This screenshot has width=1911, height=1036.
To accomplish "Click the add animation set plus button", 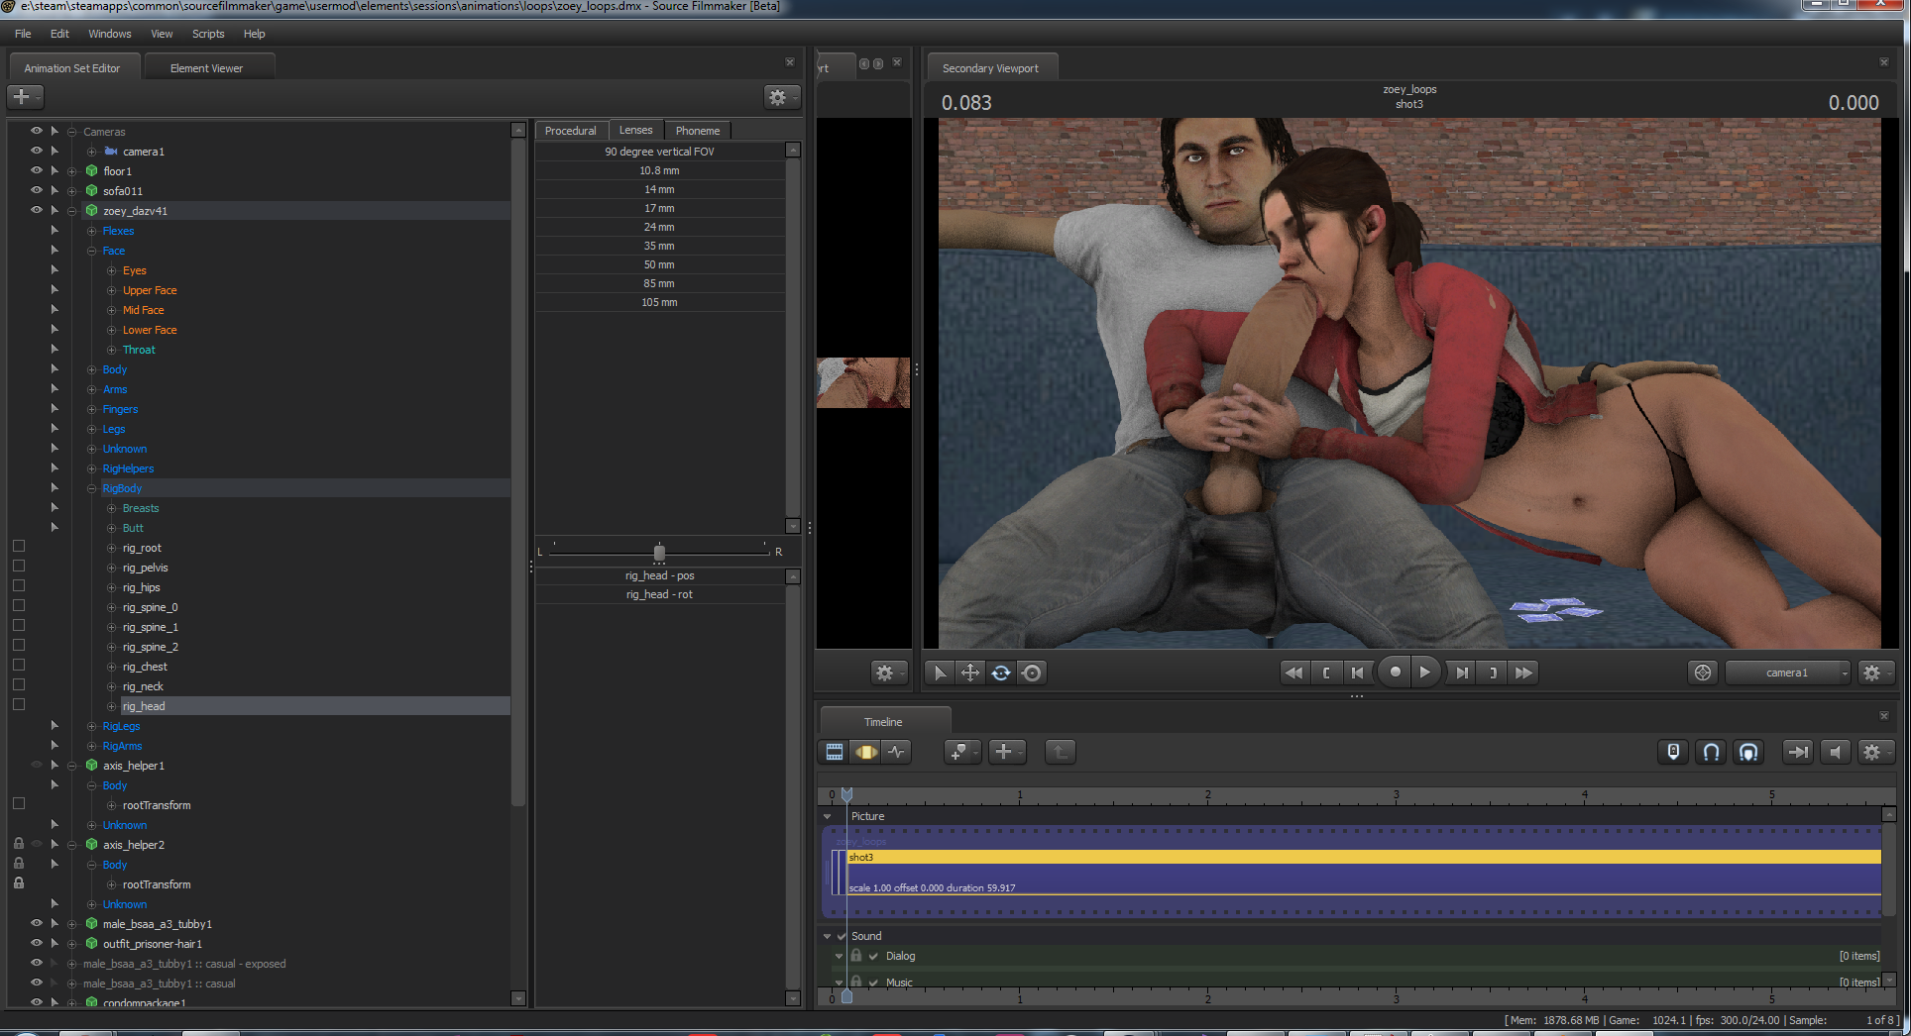I will (x=25, y=97).
